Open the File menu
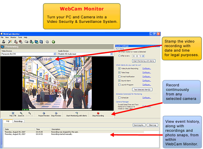This screenshot has height=149, width=203. coord(2,37)
